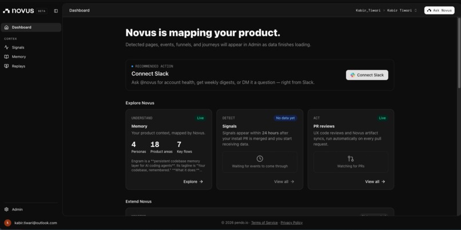Viewport: 461px width, 230px height.
Task: Click the CORTEX section label
Action: coord(11,39)
